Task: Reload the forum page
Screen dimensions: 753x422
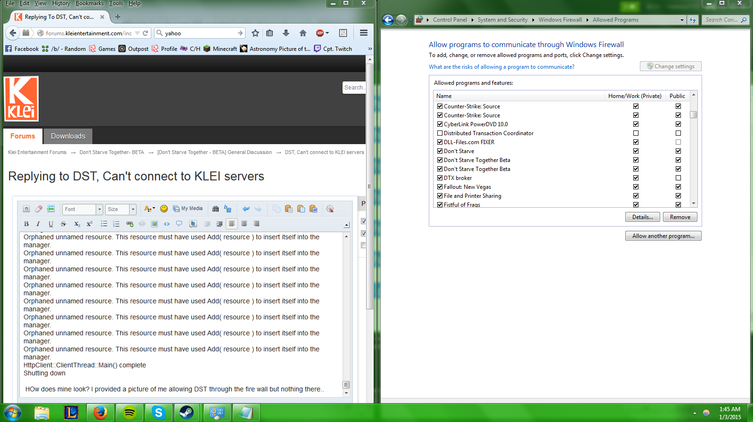Action: 146,33
